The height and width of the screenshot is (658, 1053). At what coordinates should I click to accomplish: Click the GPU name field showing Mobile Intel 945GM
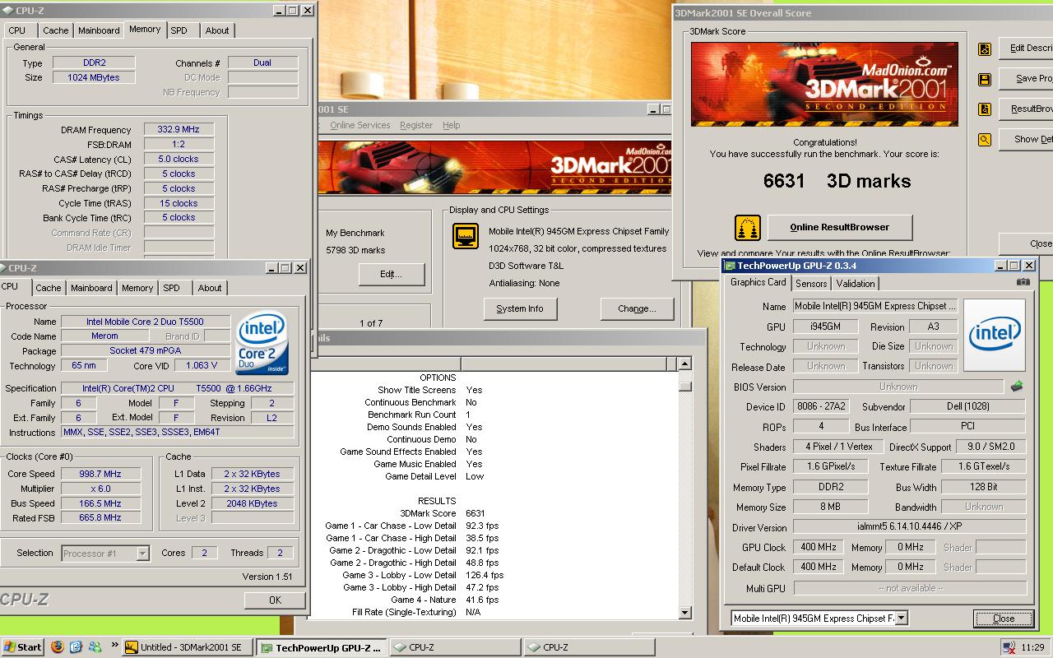point(875,306)
